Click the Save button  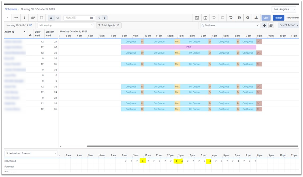click(266, 18)
